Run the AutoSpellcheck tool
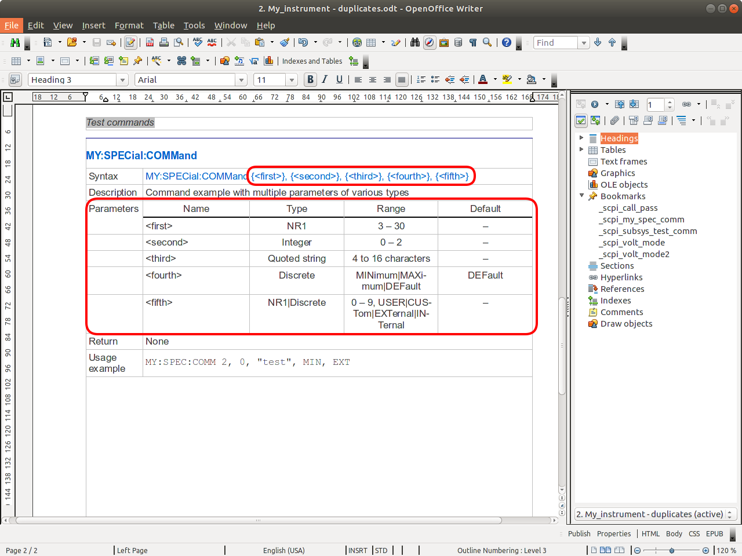This screenshot has height=556, width=742. pos(212,42)
